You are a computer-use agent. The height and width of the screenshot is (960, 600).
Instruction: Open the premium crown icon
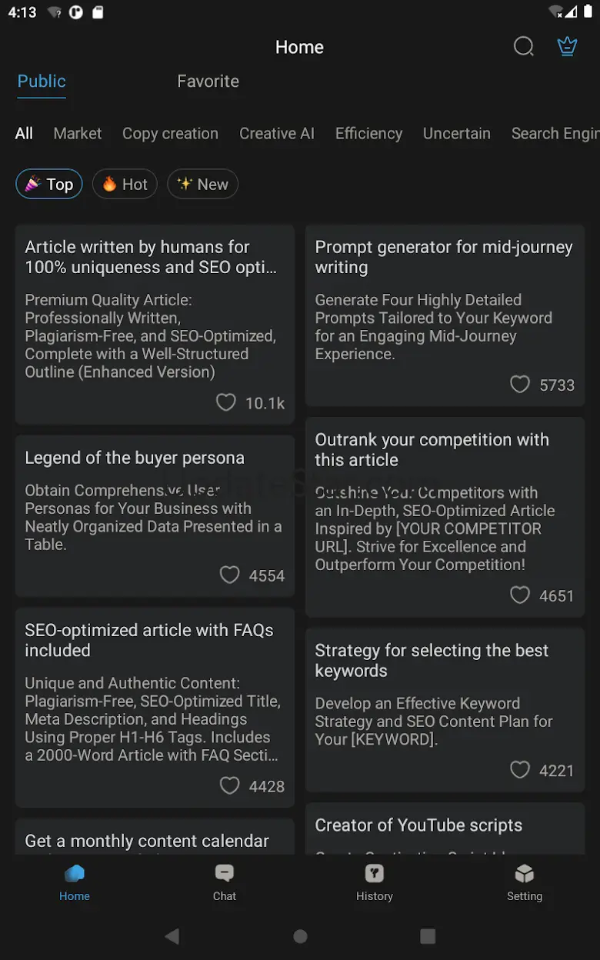pos(567,47)
